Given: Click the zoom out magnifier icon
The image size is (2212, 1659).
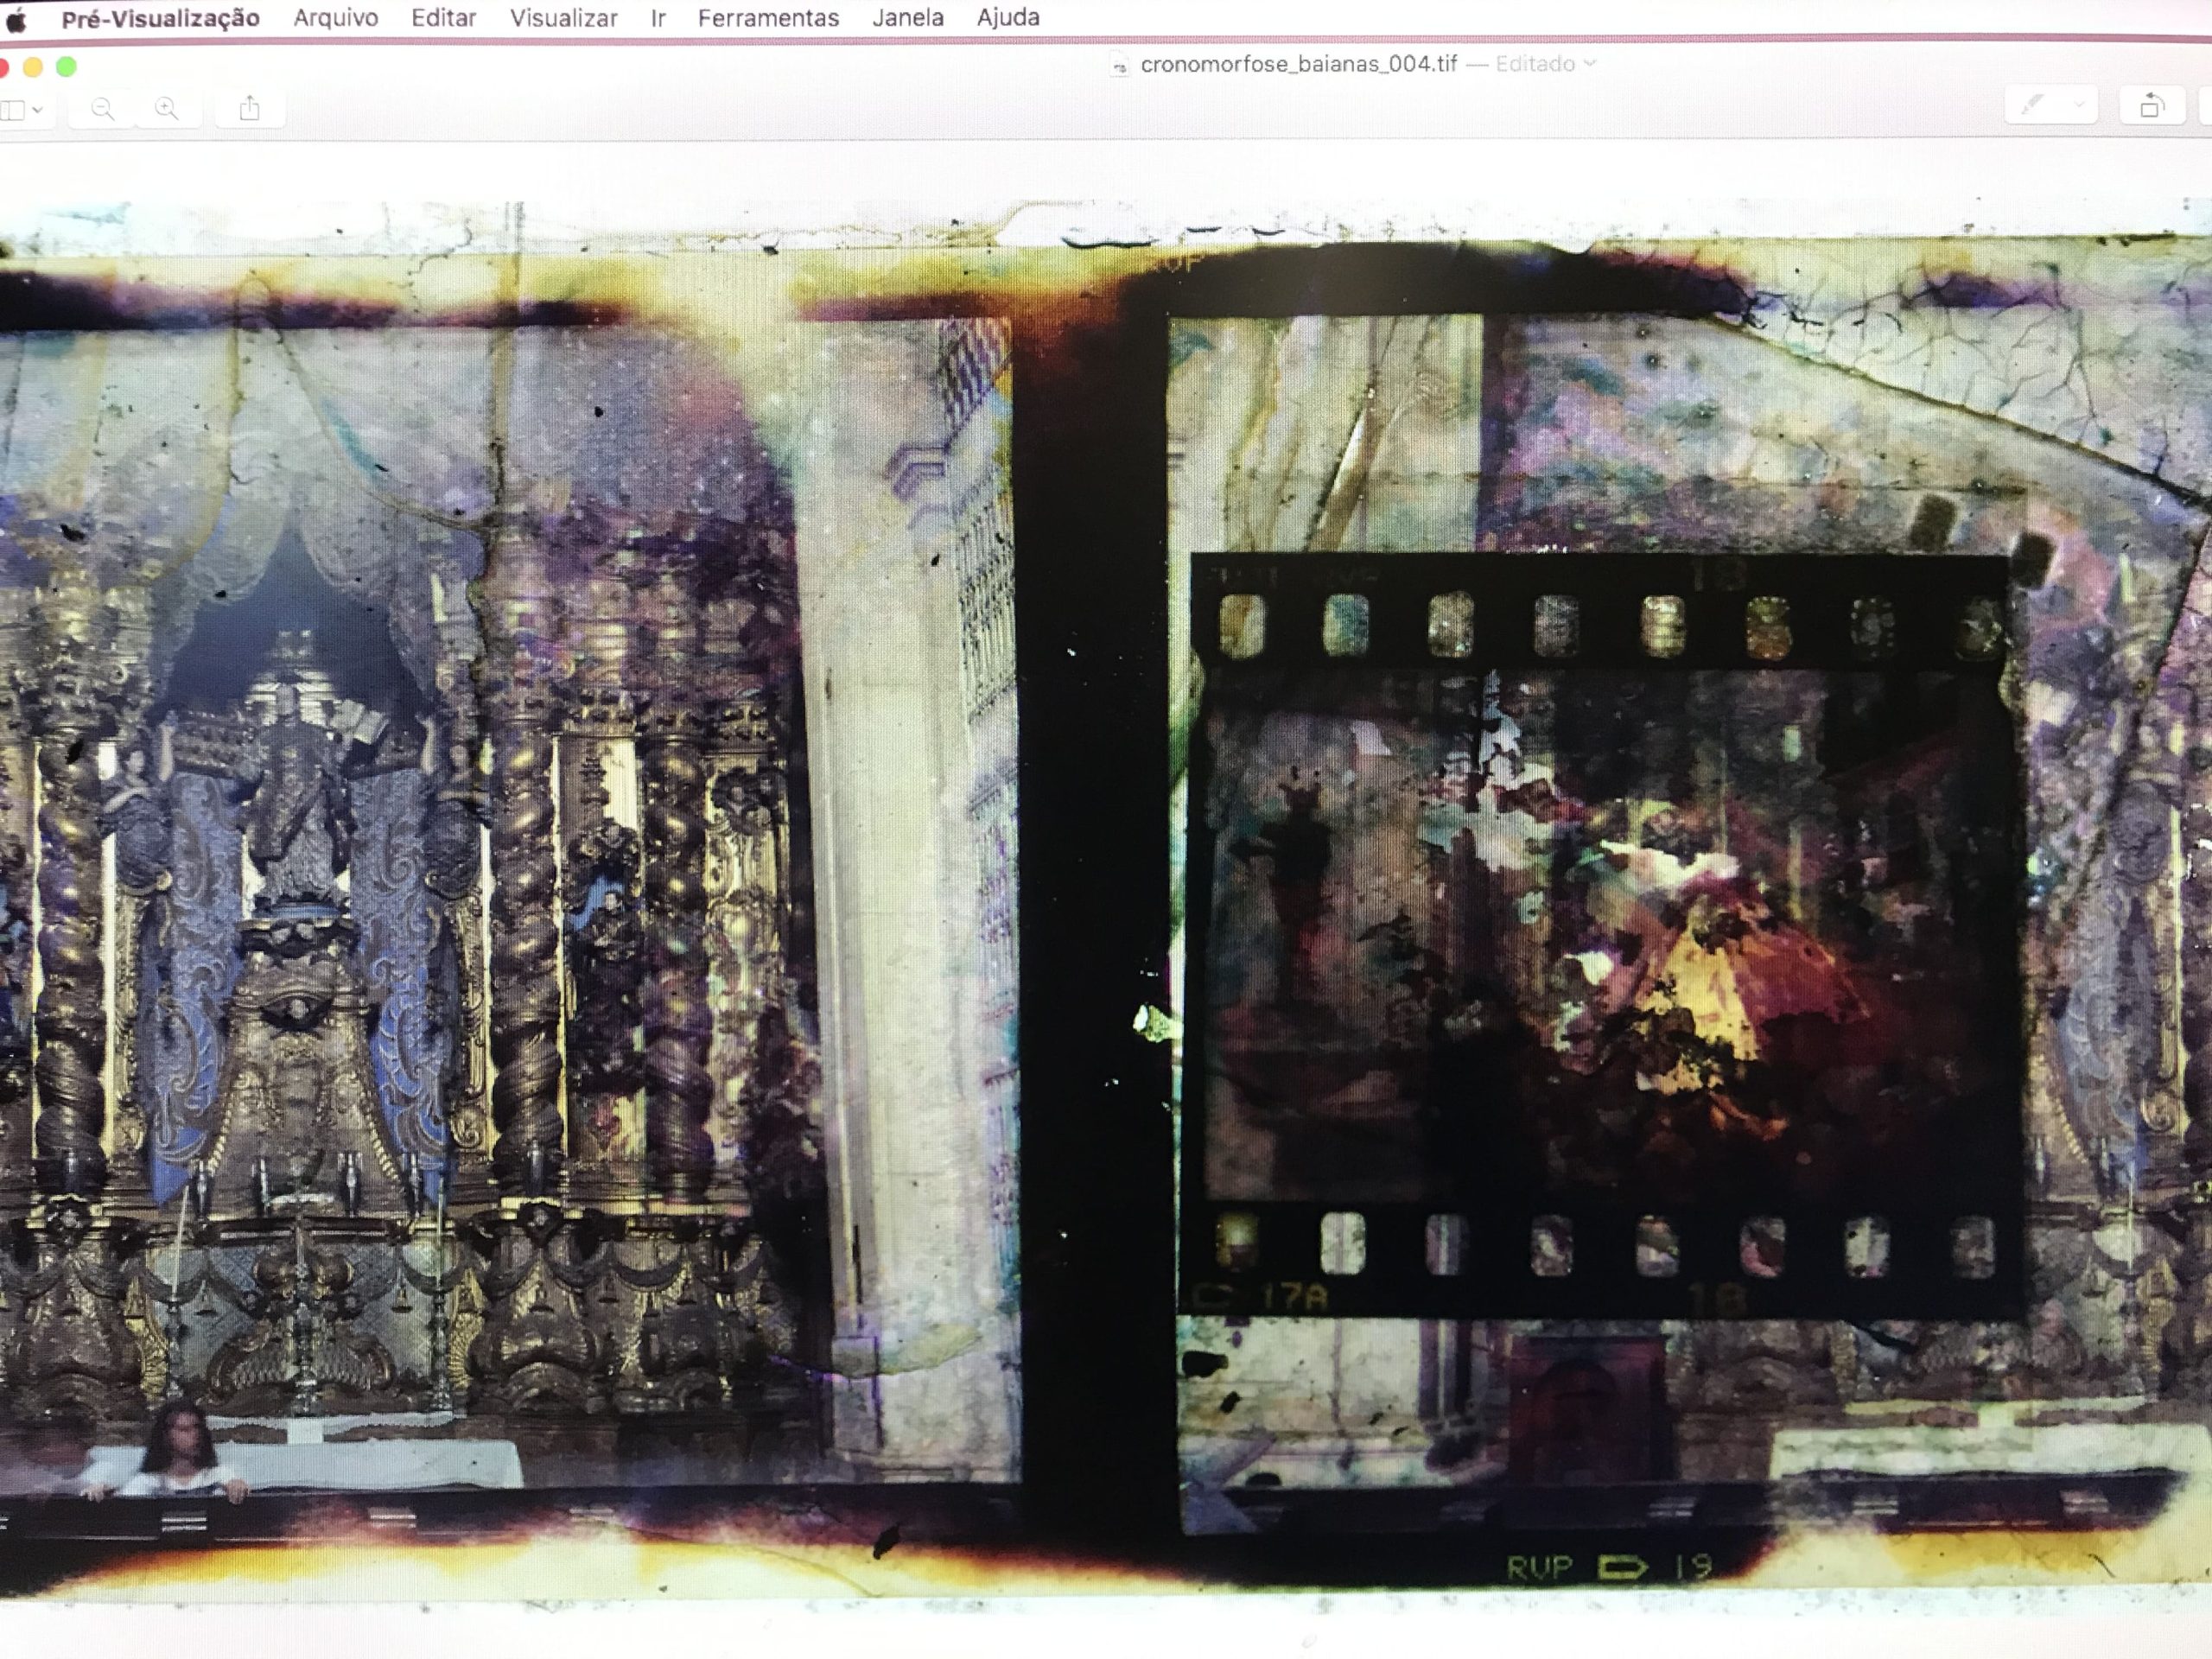Looking at the screenshot, I should click(102, 109).
